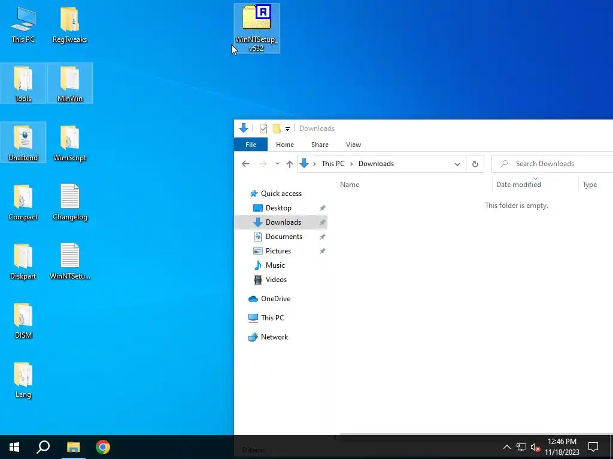
Task: Click Downloads in the address bar breadcrumb
Action: pos(376,164)
